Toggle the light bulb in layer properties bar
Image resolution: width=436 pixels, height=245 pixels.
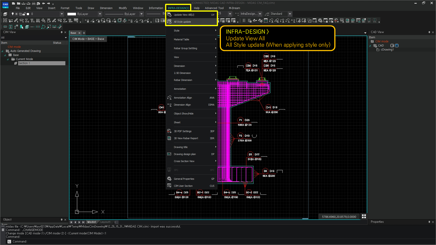coord(13,14)
